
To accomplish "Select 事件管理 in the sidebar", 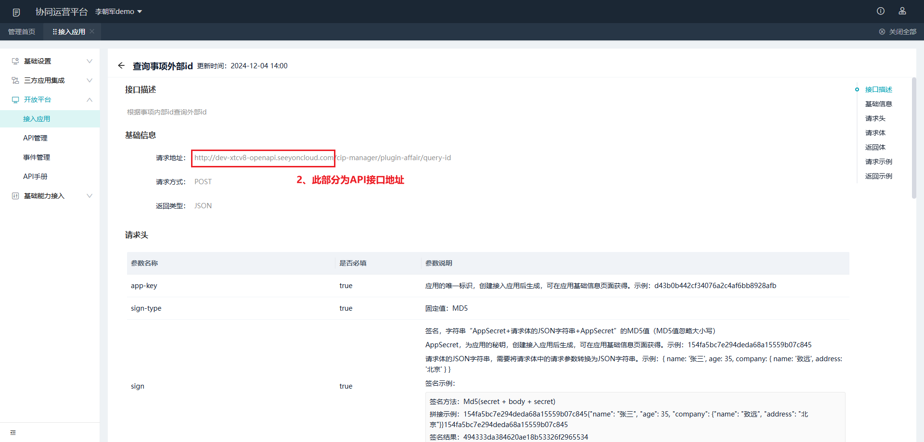I will point(37,157).
